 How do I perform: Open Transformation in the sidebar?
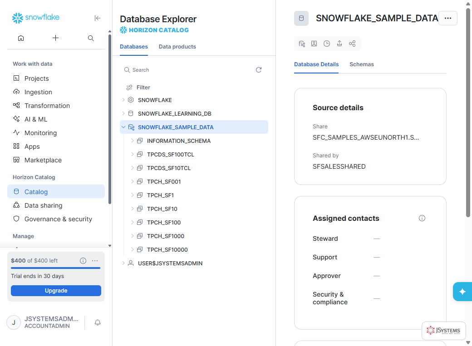56,105
